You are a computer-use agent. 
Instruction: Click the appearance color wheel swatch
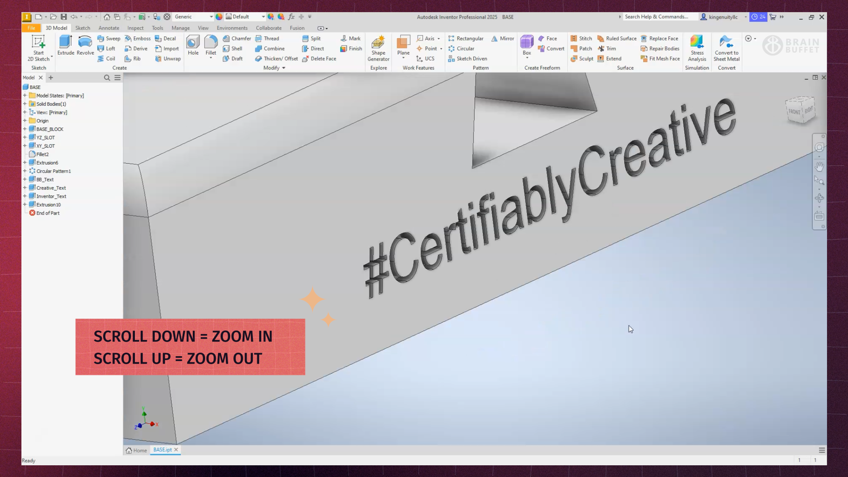click(219, 17)
